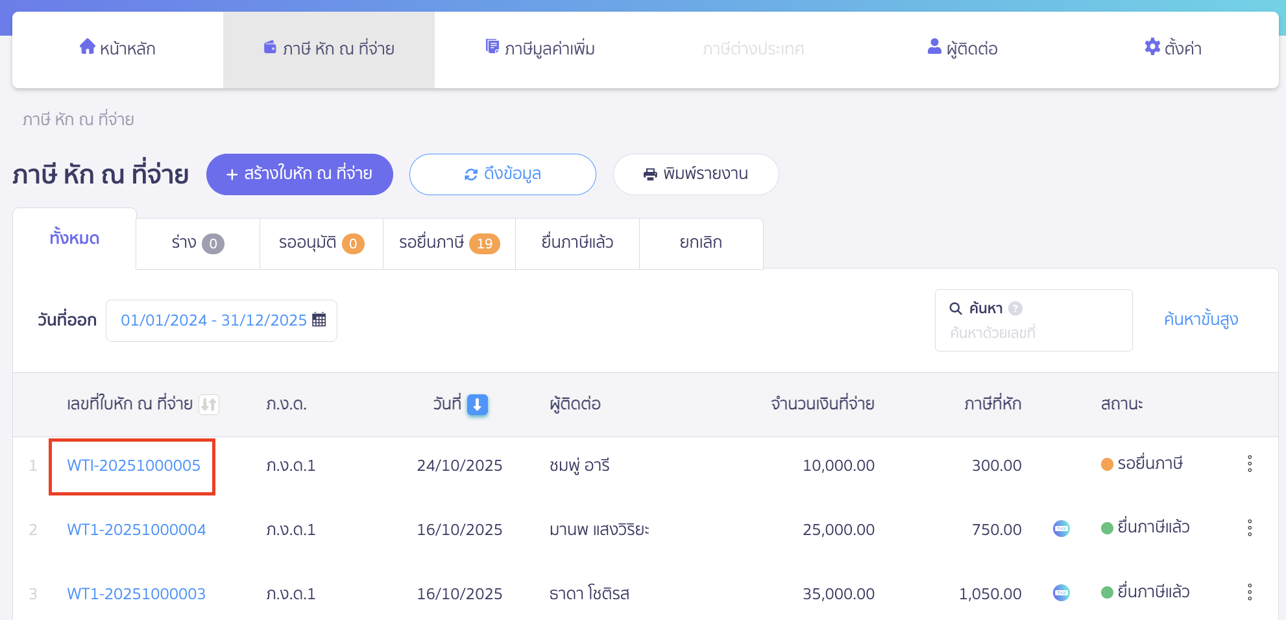Open three-dot menu for WTI-20251000005
1286x620 pixels.
(1250, 464)
